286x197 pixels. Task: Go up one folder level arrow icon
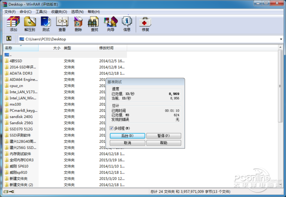point(9,39)
